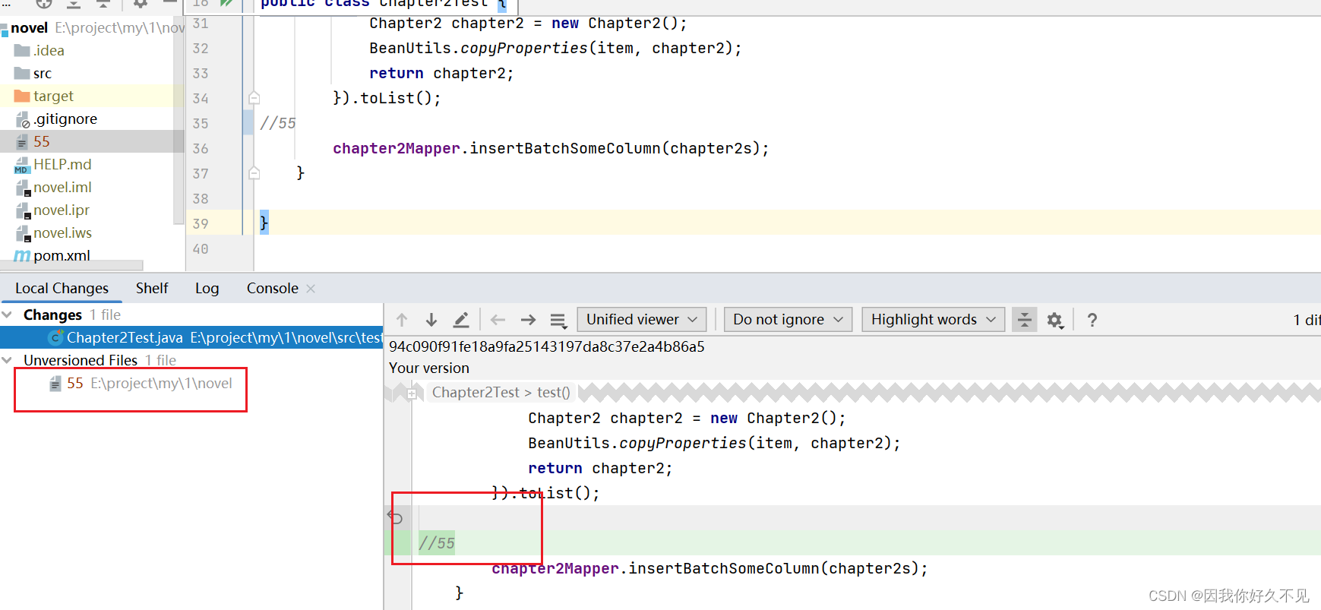The width and height of the screenshot is (1321, 610).
Task: Click copyProperties in editor line 32
Action: click(x=524, y=48)
